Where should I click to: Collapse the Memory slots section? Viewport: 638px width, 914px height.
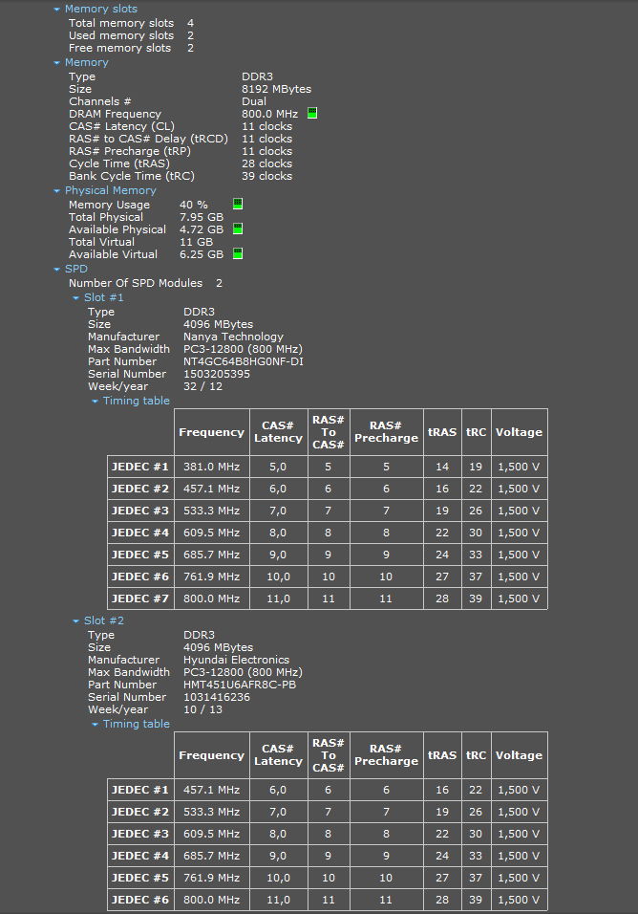click(56, 10)
